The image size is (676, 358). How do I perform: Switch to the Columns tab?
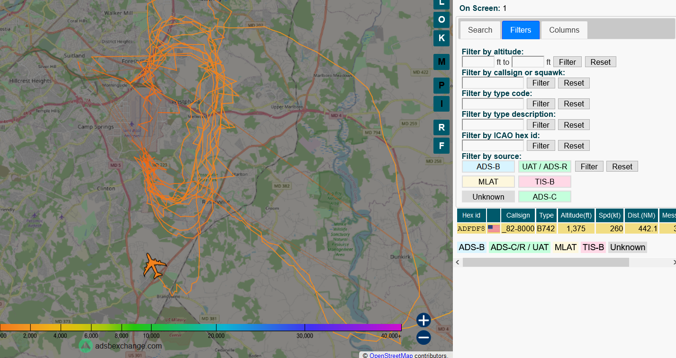point(564,30)
